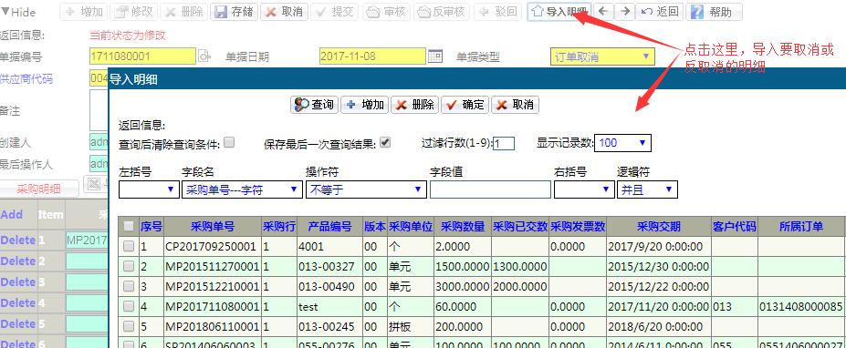Sort by 采购单号 column header

(213, 227)
